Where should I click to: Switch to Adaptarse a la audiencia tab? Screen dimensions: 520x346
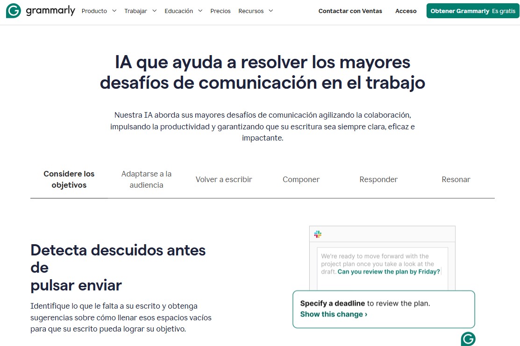tap(146, 179)
